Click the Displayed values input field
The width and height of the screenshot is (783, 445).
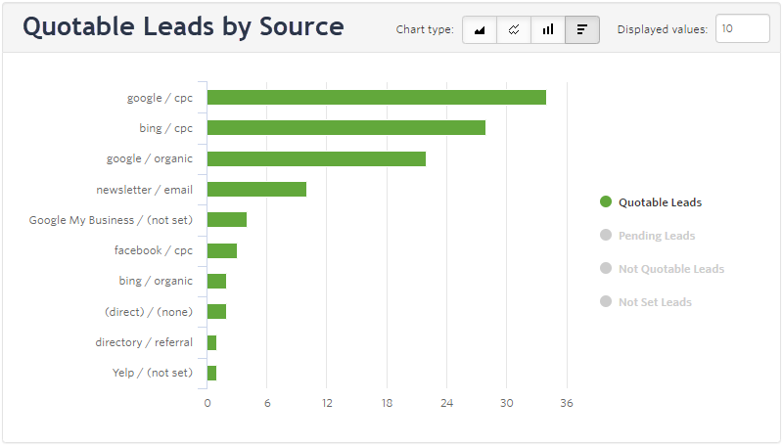743,28
